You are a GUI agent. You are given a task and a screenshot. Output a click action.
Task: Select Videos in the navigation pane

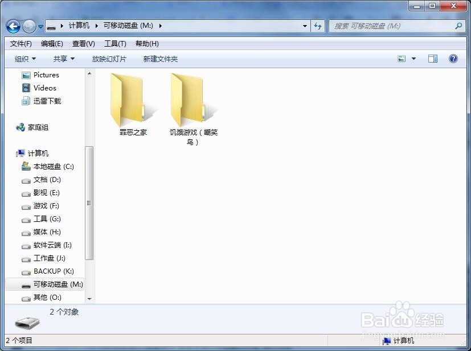[x=45, y=88]
